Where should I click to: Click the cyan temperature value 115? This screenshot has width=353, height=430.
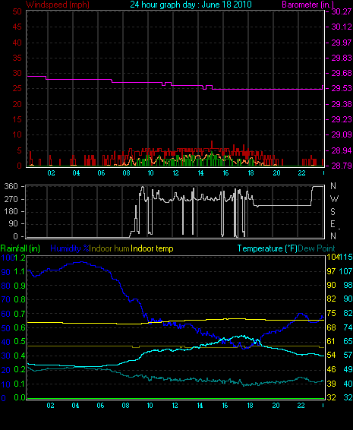(x=346, y=257)
